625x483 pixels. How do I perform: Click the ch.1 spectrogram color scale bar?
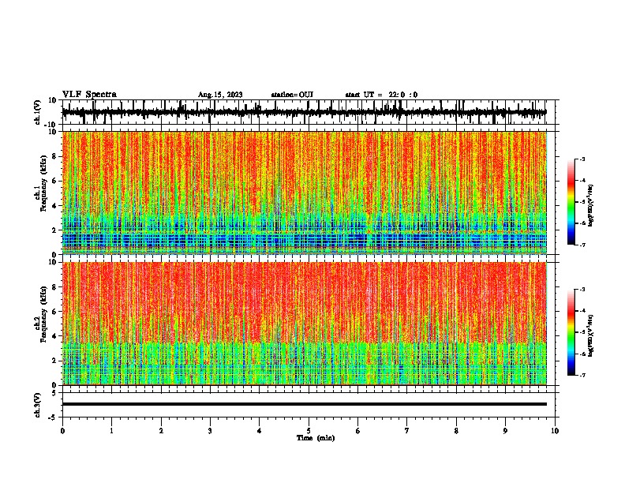point(571,202)
